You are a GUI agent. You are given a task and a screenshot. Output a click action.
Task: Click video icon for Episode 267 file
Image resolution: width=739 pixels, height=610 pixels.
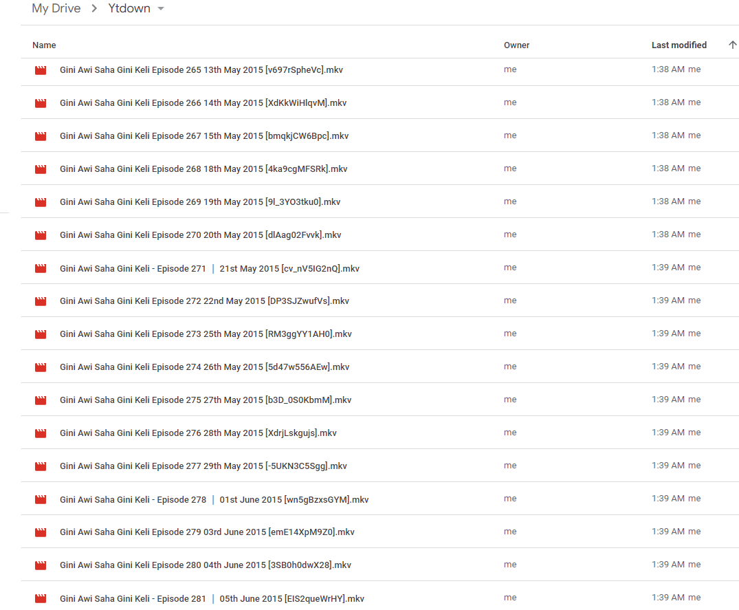(41, 136)
